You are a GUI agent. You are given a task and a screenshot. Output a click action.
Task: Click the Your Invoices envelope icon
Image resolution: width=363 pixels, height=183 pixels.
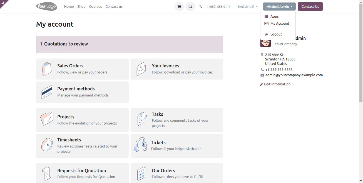[x=141, y=69]
